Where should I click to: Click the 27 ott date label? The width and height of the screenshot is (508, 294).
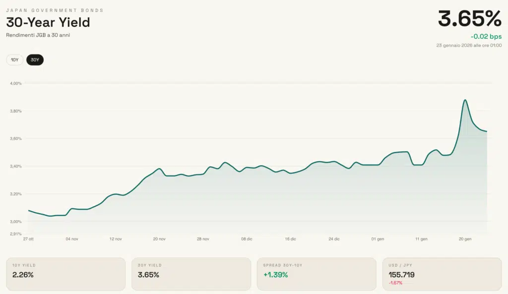tap(28, 239)
